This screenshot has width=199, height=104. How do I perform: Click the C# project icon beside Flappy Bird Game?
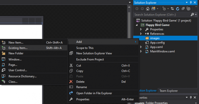(x=143, y=25)
